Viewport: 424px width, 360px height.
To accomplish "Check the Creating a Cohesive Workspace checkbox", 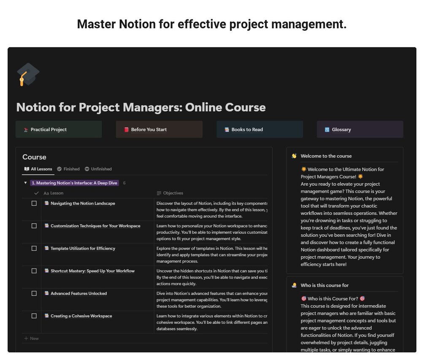I will (x=34, y=316).
